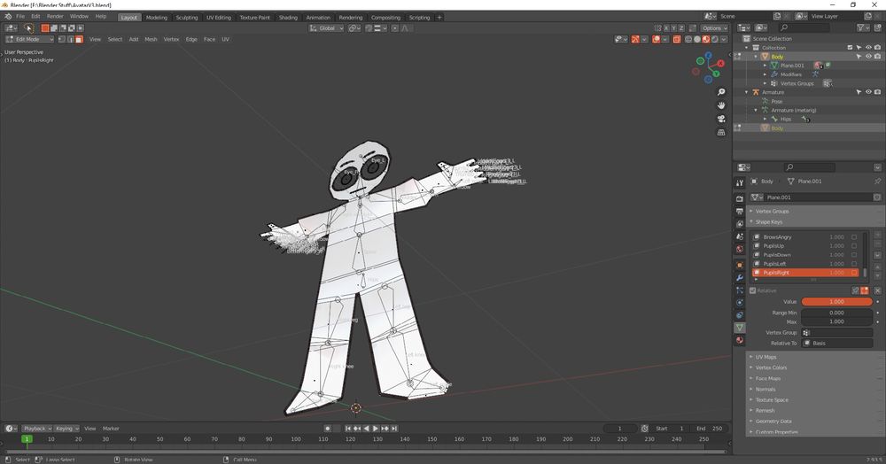
Task: Open the Tool properties tab
Action: pyautogui.click(x=740, y=183)
